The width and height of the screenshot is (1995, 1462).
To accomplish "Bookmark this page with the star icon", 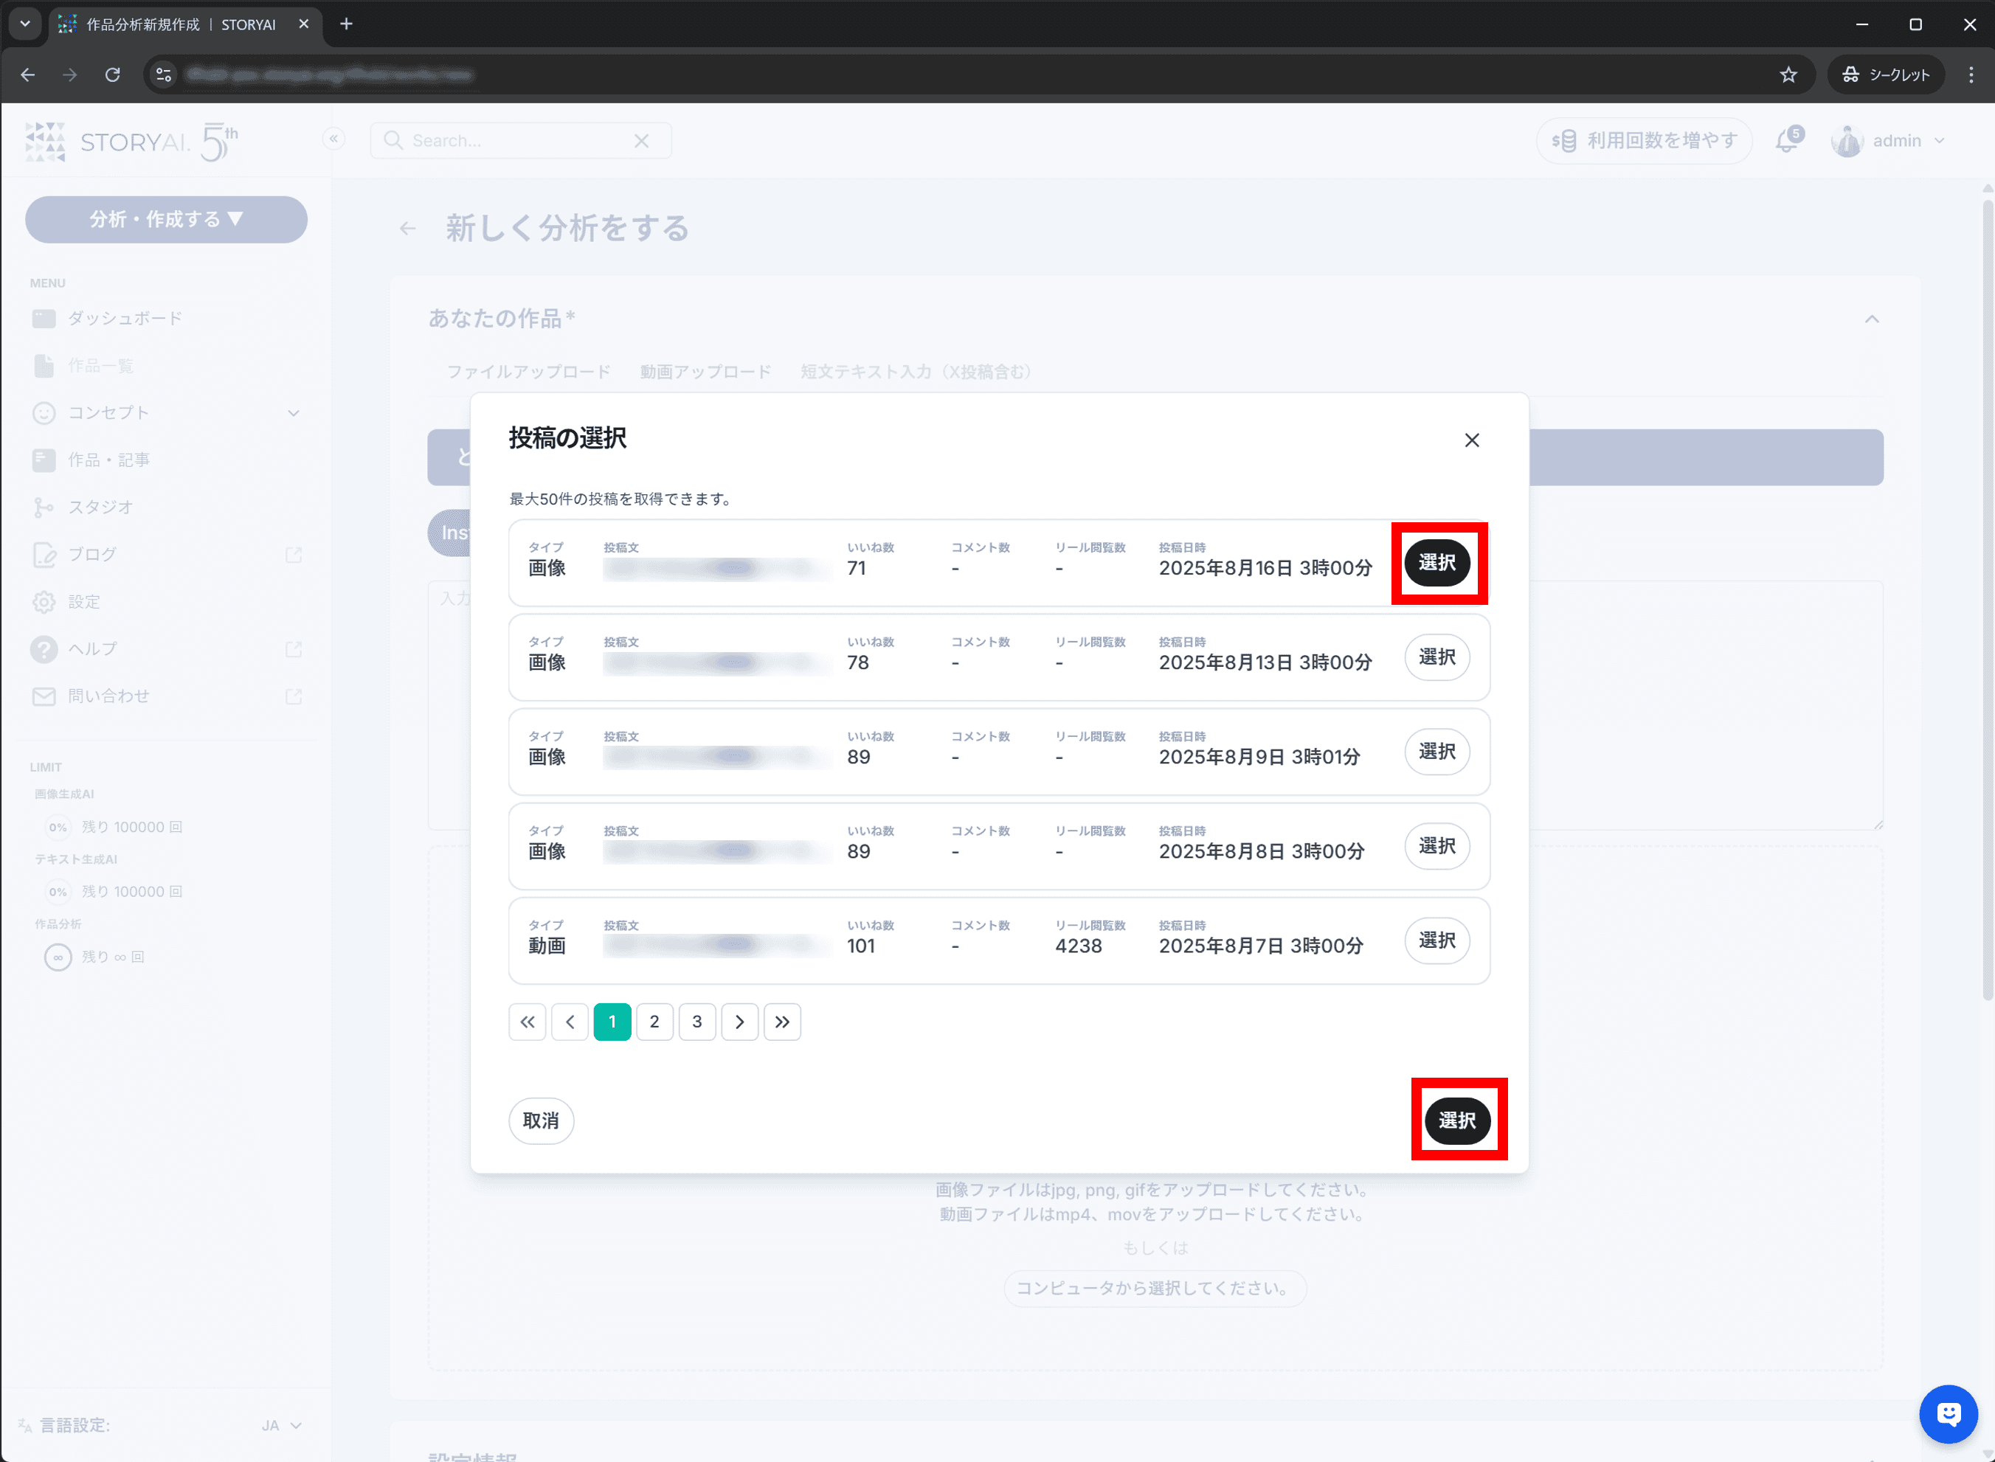I will click(1788, 75).
